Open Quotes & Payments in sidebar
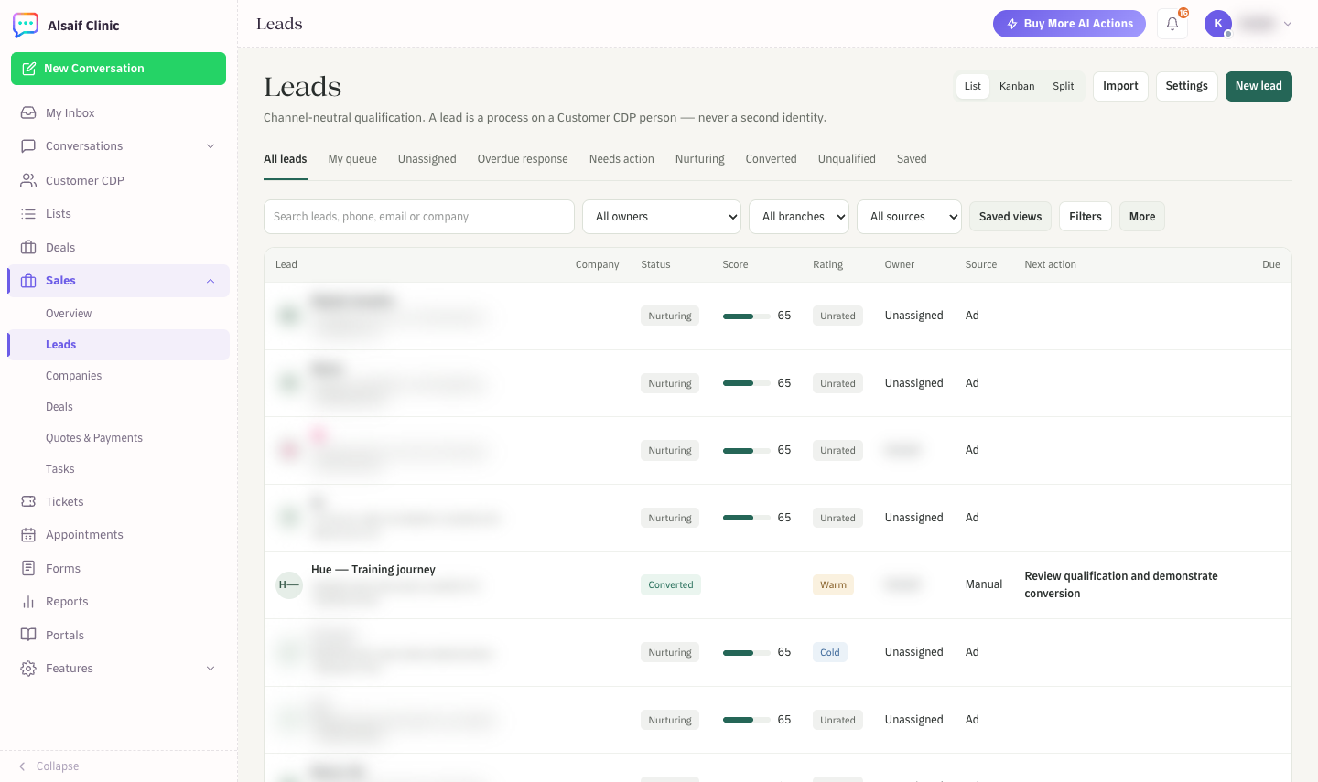1318x782 pixels. point(94,438)
